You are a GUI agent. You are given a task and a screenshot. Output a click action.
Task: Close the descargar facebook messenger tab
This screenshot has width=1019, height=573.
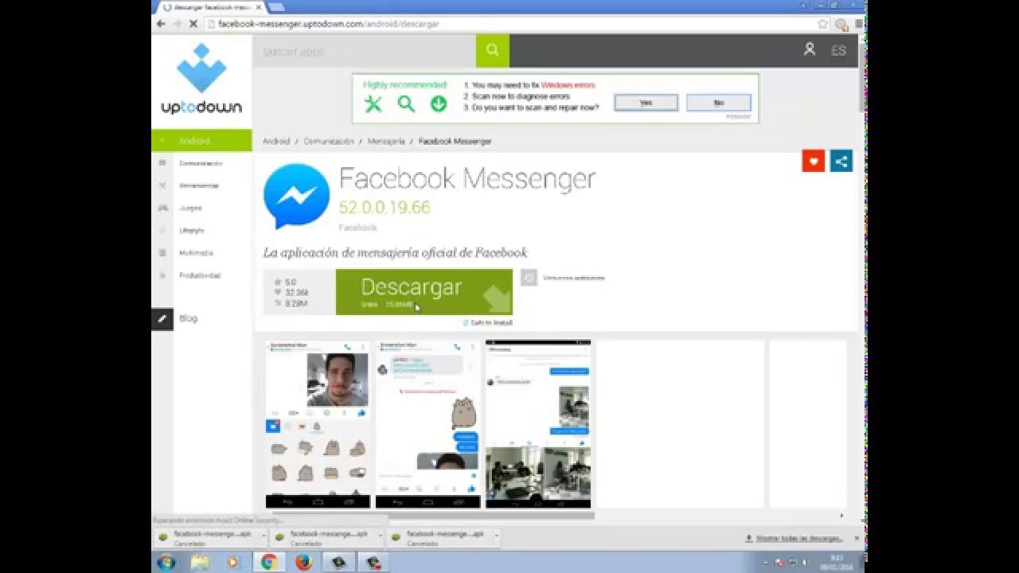(259, 7)
